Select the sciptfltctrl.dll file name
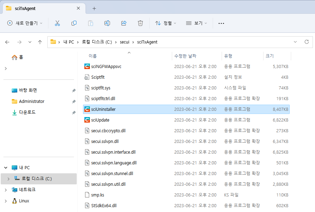The width and height of the screenshot is (315, 212). [x=103, y=99]
